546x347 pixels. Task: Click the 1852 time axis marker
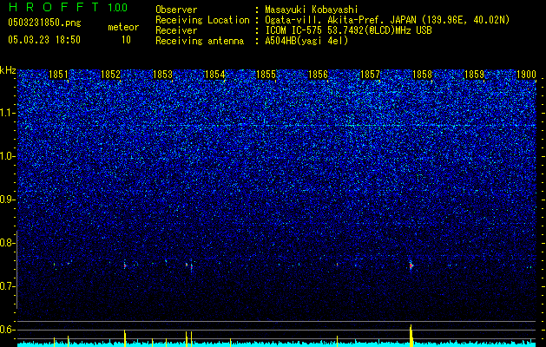pyautogui.click(x=110, y=75)
